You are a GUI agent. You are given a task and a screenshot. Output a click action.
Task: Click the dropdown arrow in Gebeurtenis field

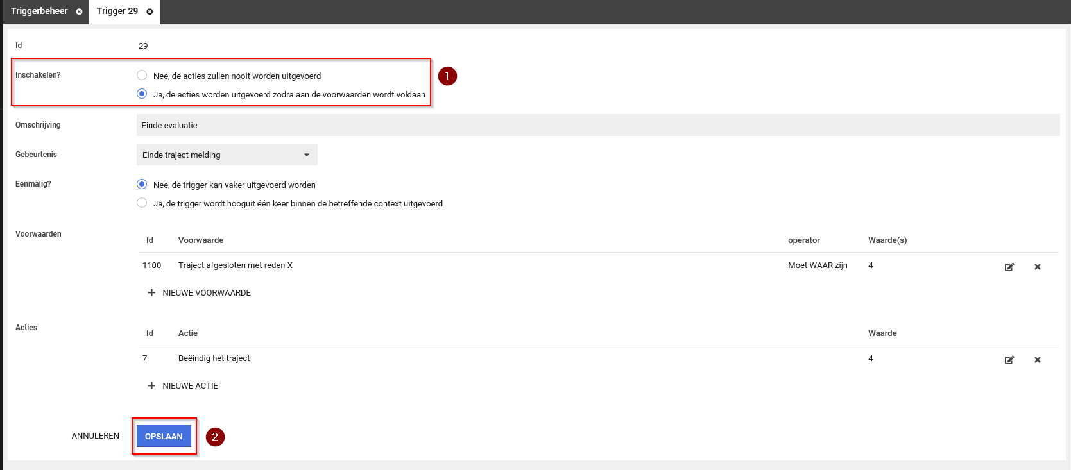tap(306, 155)
